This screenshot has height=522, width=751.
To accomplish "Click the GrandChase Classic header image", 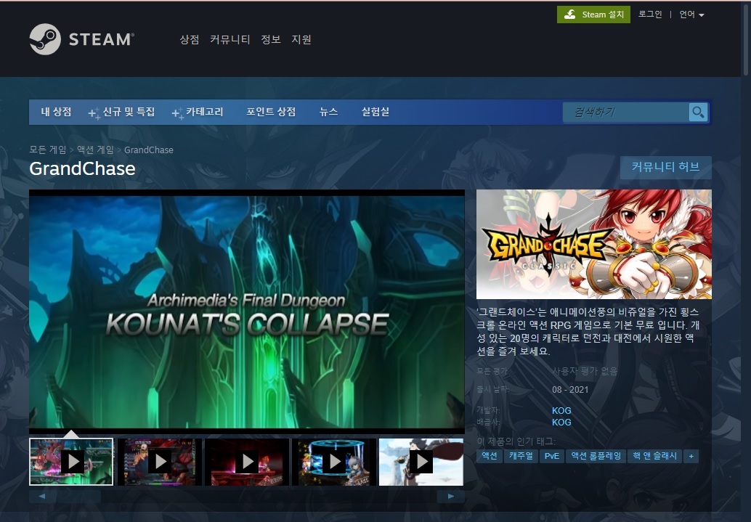I will [594, 244].
